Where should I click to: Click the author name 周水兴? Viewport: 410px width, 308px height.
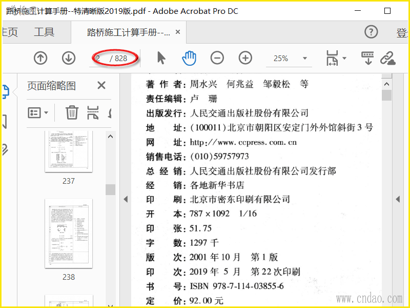point(203,84)
